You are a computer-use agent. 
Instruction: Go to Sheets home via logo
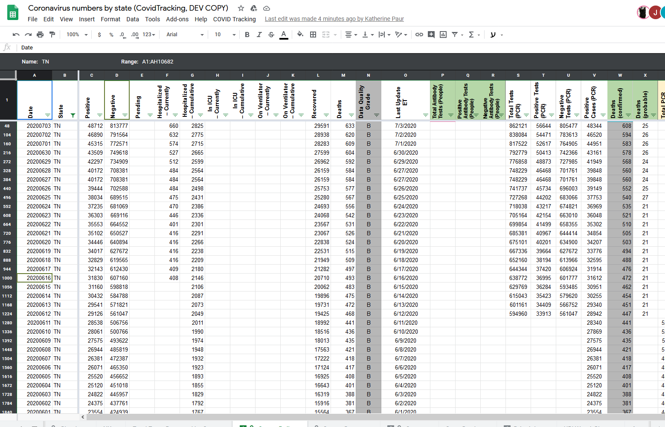click(x=13, y=13)
